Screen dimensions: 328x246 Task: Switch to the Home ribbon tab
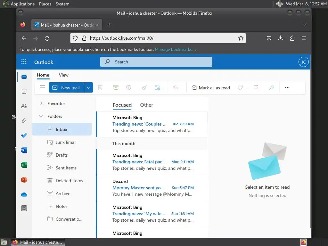click(43, 75)
